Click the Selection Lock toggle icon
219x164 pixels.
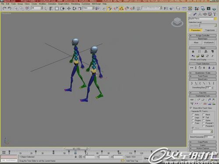pyautogui.click(x=76, y=157)
